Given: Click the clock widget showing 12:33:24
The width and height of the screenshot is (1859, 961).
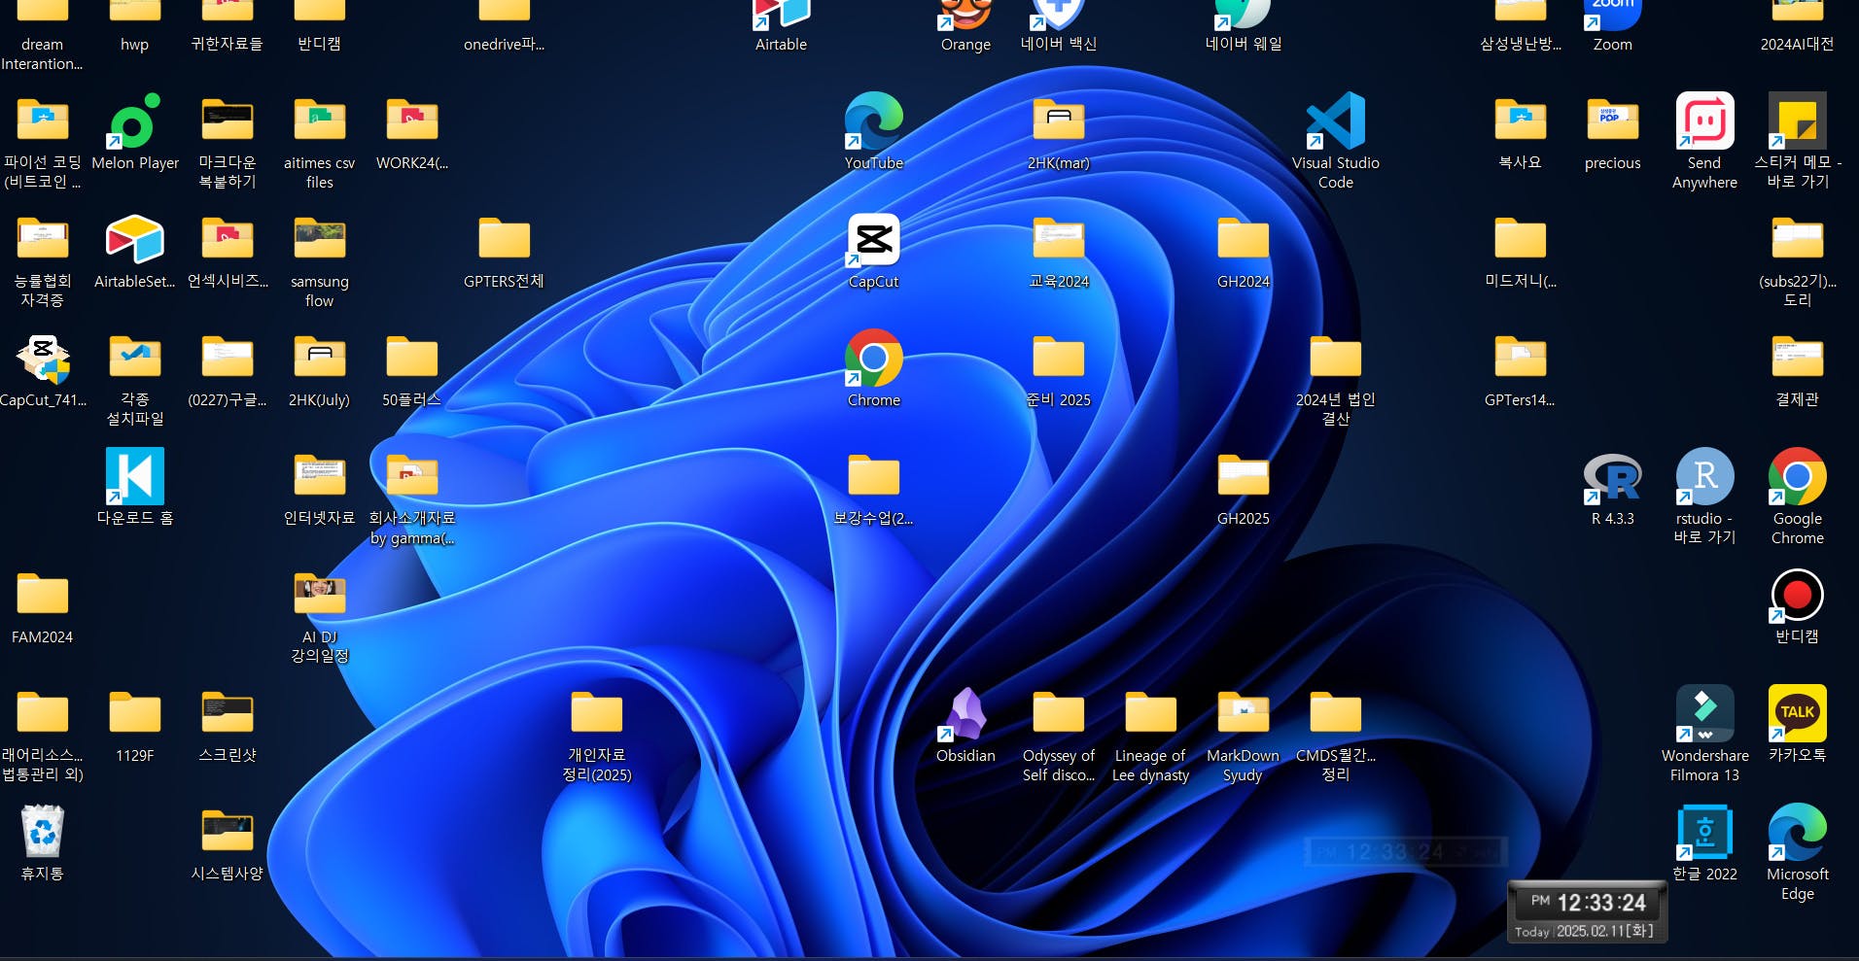Looking at the screenshot, I should click(x=1586, y=911).
